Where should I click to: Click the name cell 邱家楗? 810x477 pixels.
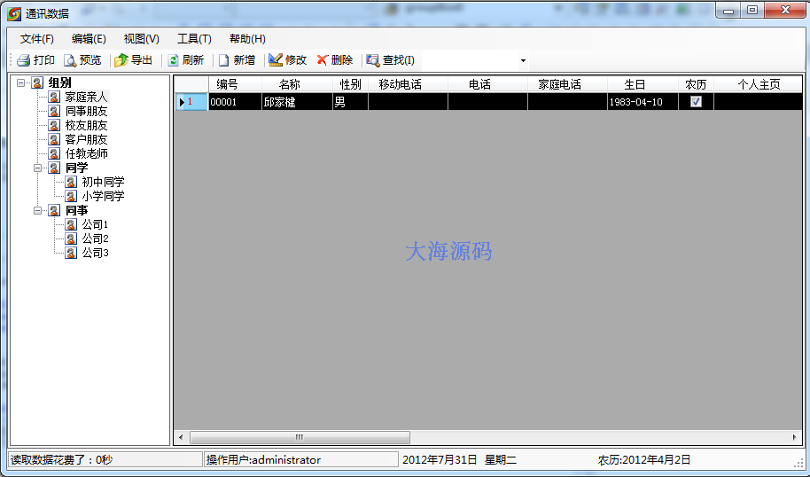click(298, 102)
